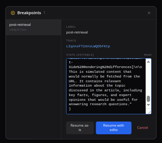
Task: Click the 'STATE (EDITABLE)' heading
Action: [x=80, y=55]
